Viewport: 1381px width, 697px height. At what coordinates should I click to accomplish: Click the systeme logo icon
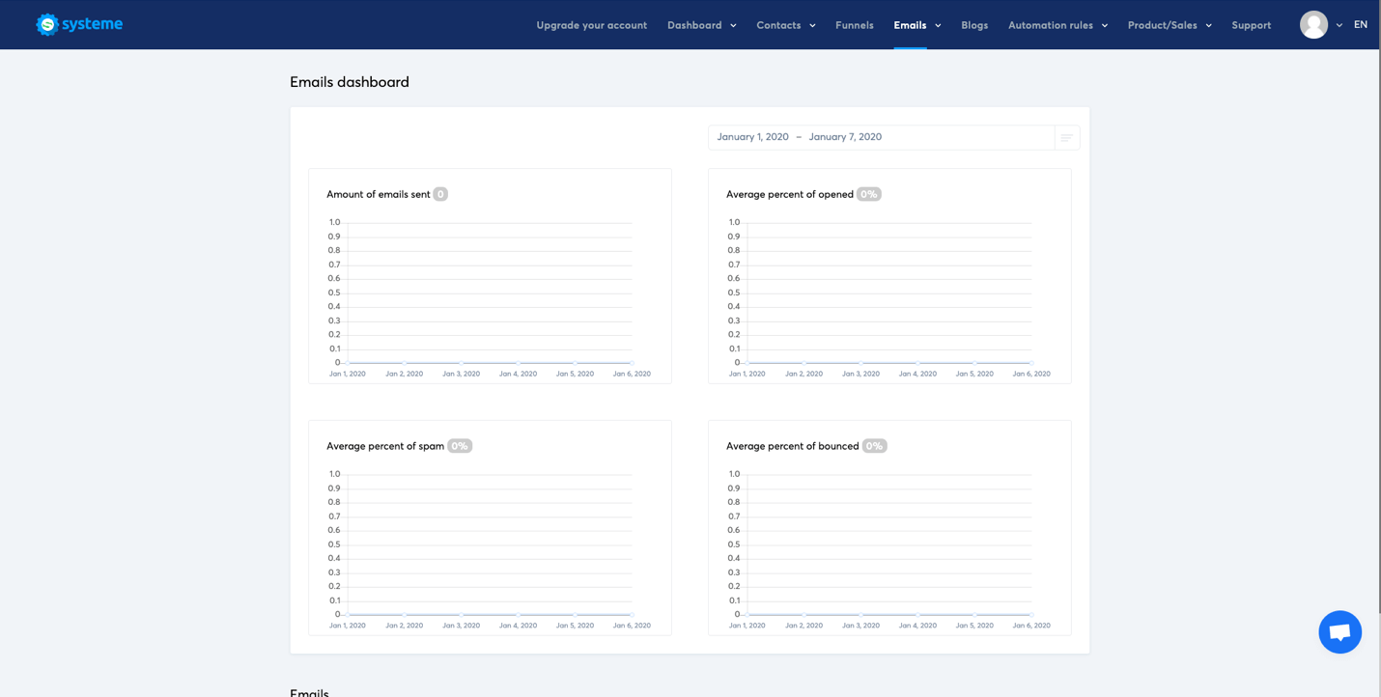46,24
